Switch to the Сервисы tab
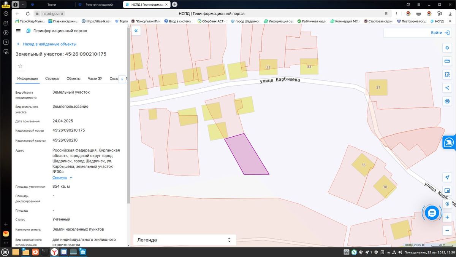456x257 pixels. point(52,78)
